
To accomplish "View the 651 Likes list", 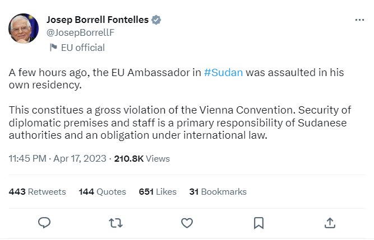I will (158, 191).
